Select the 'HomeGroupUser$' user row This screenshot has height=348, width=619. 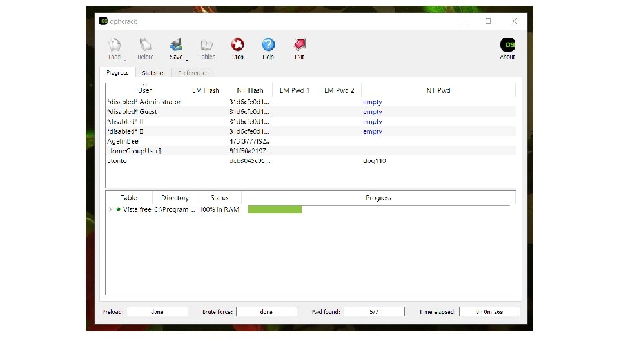(311, 151)
